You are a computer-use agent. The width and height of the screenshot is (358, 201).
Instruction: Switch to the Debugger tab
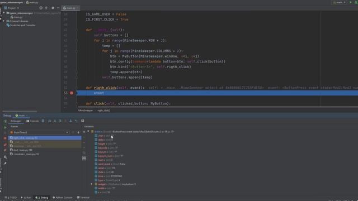click(16, 121)
